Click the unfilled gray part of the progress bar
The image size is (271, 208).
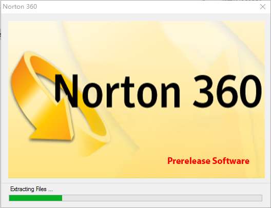tap(162, 198)
